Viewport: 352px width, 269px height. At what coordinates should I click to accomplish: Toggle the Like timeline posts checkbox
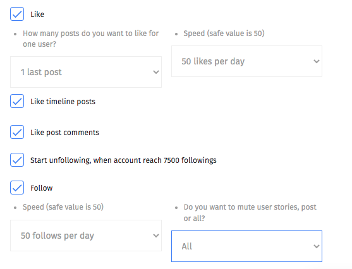(17, 101)
